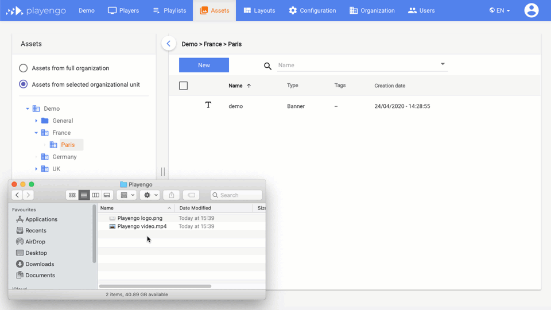Select Assets from selected organizational unit
This screenshot has width=551, height=310.
23,84
